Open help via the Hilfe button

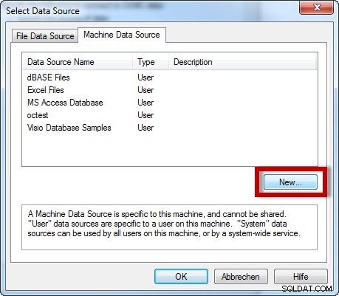[x=301, y=277]
